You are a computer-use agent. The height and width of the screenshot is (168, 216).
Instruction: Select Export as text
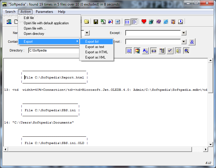96,47
